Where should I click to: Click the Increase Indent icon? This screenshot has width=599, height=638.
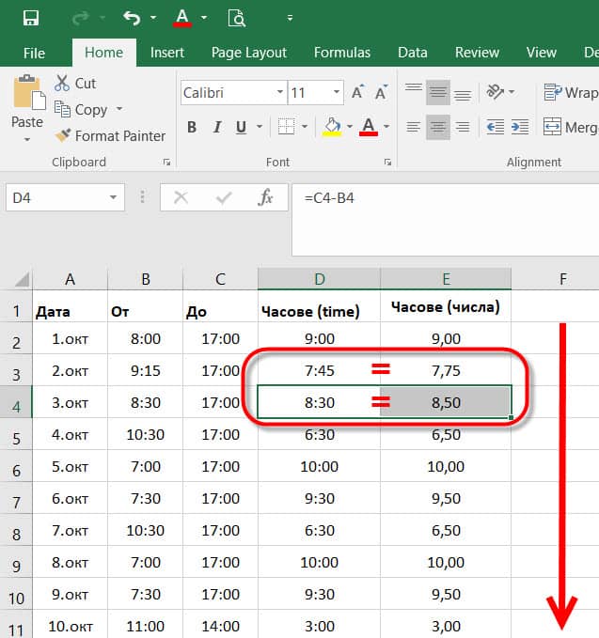click(520, 127)
